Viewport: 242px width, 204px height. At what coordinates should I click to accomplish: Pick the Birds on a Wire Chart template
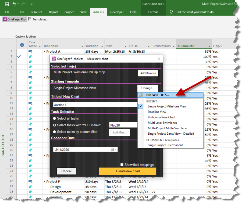pyautogui.click(x=162, y=117)
